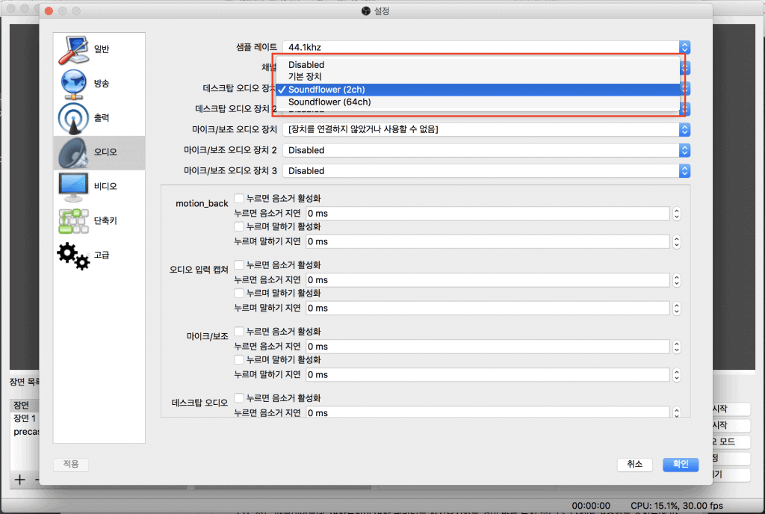
Task: Click the 취소 cancel button
Action: (x=634, y=464)
